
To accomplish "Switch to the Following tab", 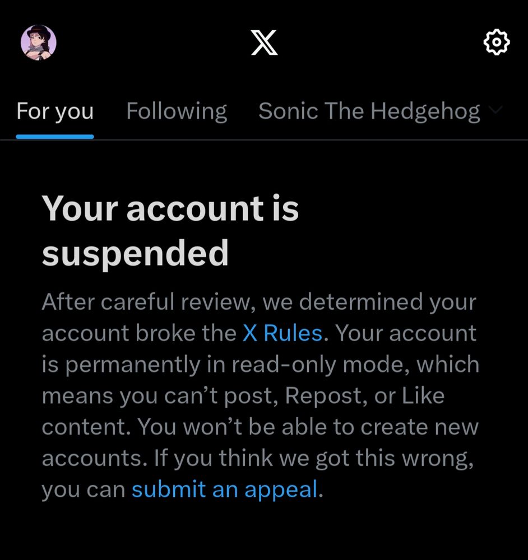I will tap(177, 111).
